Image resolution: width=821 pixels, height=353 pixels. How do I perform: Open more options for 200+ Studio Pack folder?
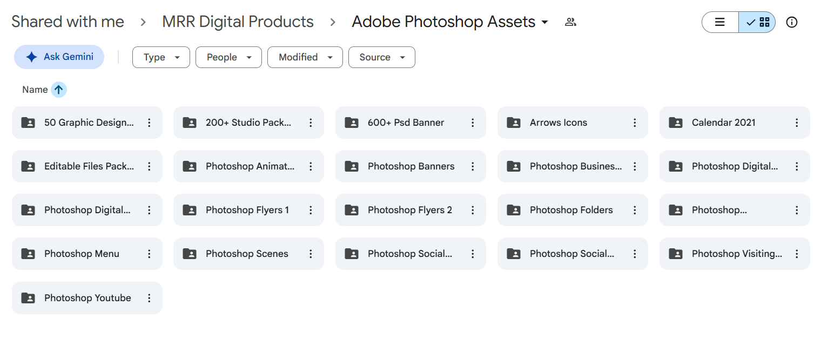pos(311,123)
